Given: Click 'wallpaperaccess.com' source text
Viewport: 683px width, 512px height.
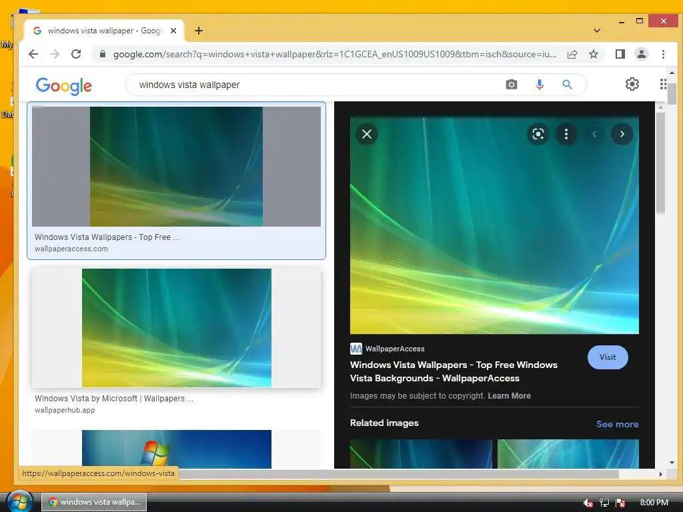Looking at the screenshot, I should point(71,249).
